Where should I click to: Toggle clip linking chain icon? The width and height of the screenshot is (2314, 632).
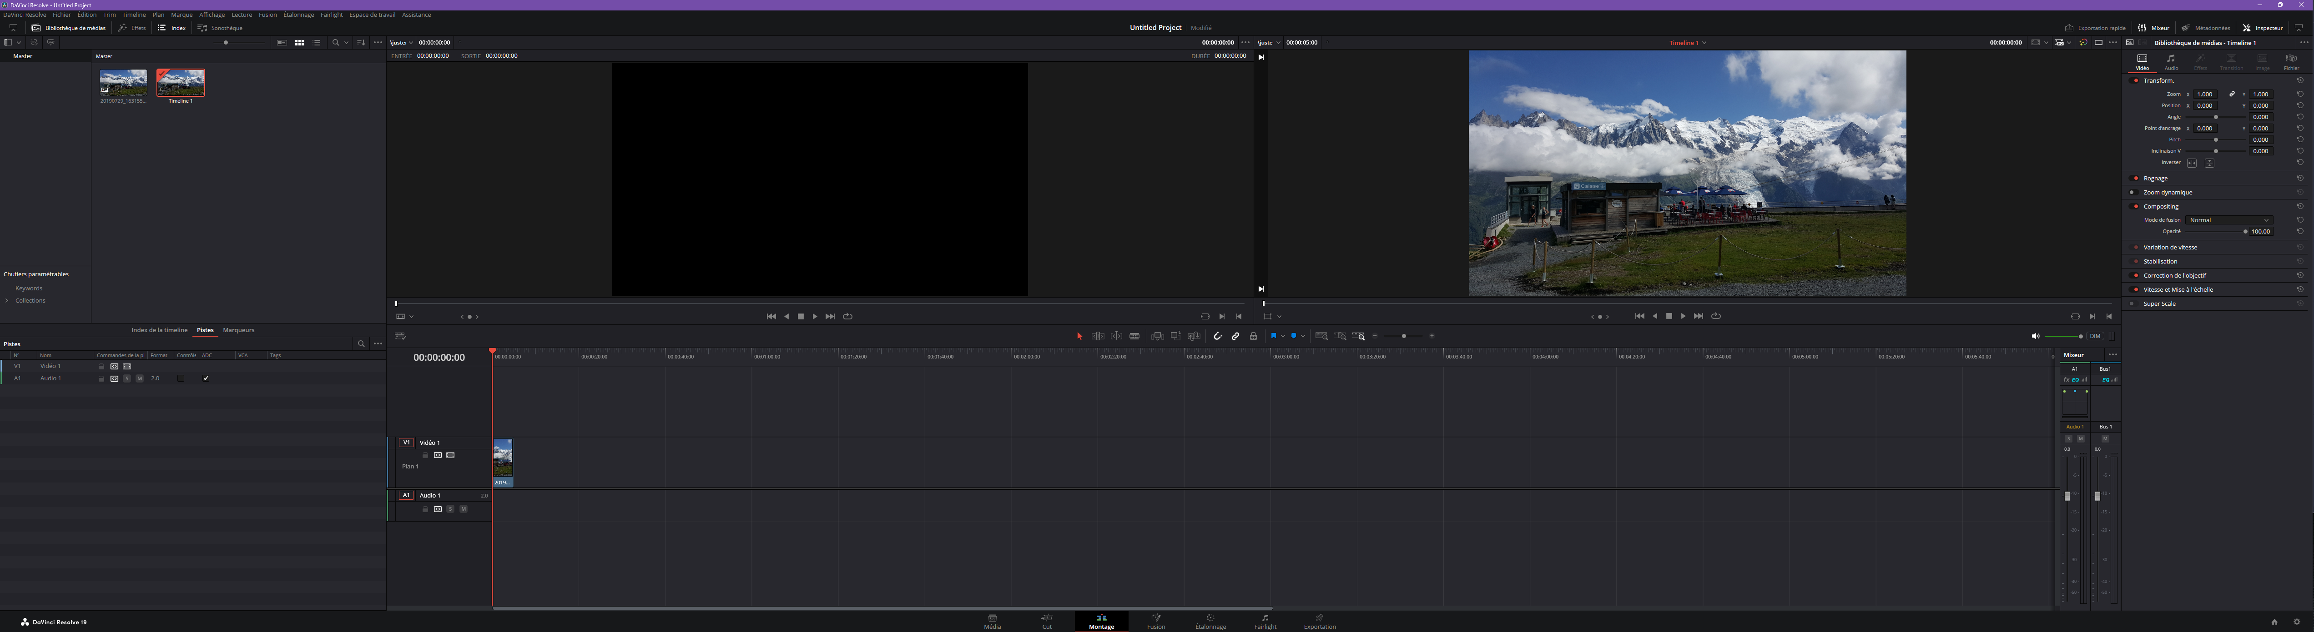tap(1235, 337)
